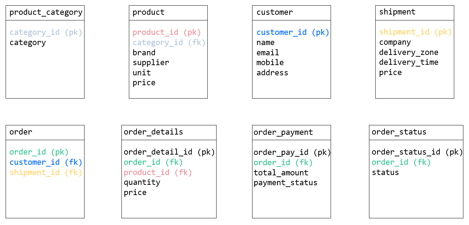469x225 pixels.
Task: Click category_id (fk) in product table
Action: pyautogui.click(x=169, y=43)
